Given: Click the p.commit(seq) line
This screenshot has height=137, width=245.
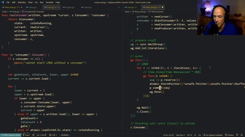Looking at the screenshot, I should [x=160, y=88].
